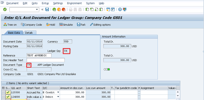This screenshot has height=100, width=204.
Task: Click the green Back icon
Action: point(54,10)
